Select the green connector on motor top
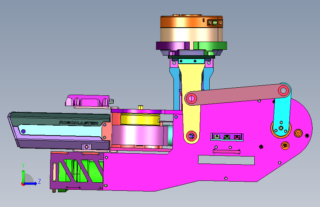The height and width of the screenshot is (207, 320). point(215,22)
